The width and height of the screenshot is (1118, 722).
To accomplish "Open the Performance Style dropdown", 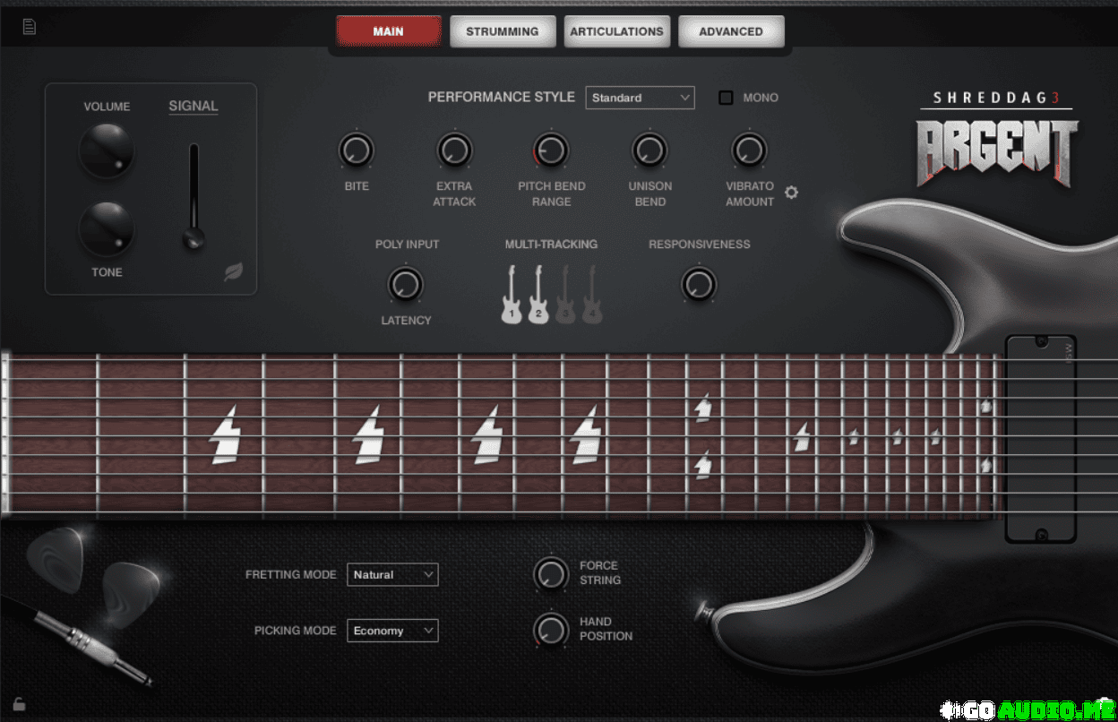I will coord(640,98).
